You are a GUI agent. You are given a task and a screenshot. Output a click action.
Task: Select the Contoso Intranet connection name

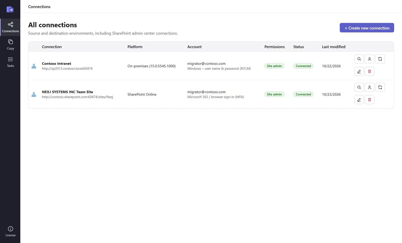tap(57, 63)
